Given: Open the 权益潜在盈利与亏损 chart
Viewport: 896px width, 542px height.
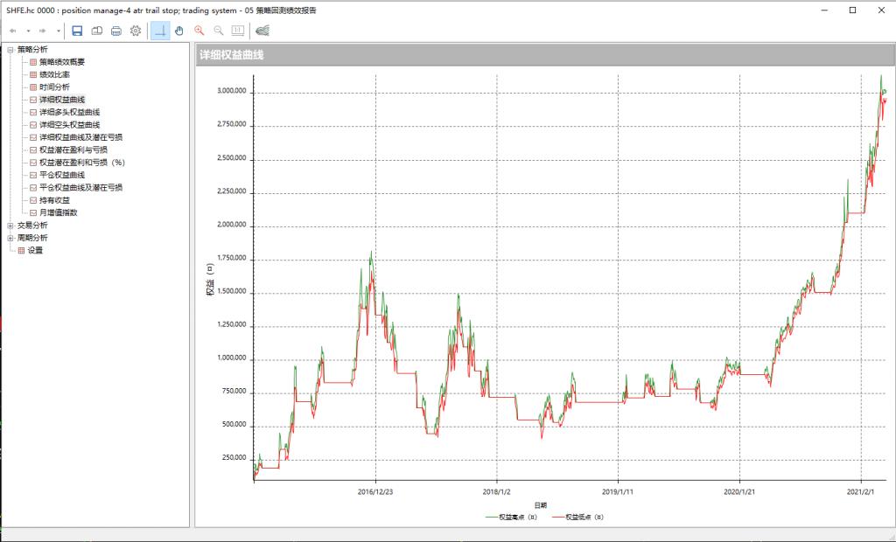Looking at the screenshot, I should 73,150.
